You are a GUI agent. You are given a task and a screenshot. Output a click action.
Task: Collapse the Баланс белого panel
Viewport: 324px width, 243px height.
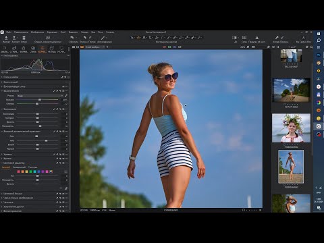(x=2, y=91)
